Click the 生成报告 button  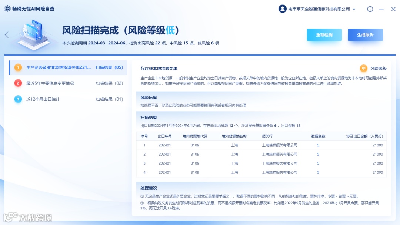click(x=365, y=35)
